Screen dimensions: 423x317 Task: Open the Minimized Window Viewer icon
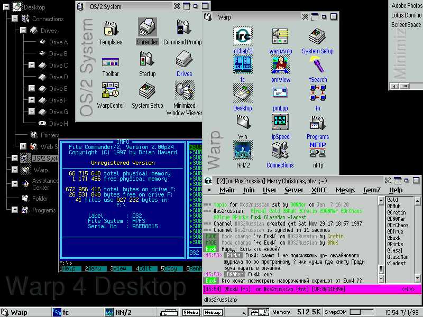pos(184,90)
